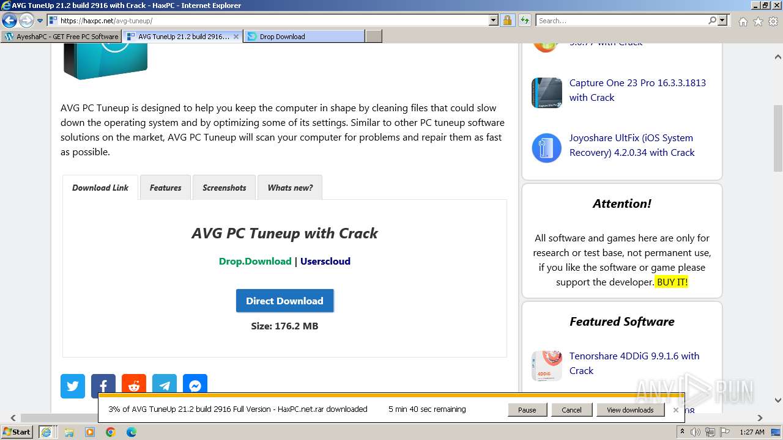Viewport: 783px width, 440px height.
Task: Pause the file download
Action: click(x=527, y=410)
